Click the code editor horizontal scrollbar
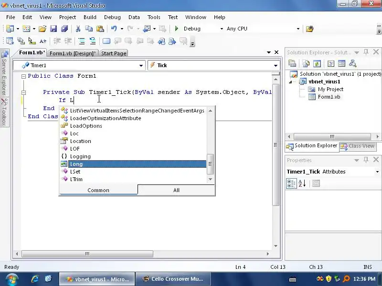Viewport: 382px width, 286px height. [87, 254]
